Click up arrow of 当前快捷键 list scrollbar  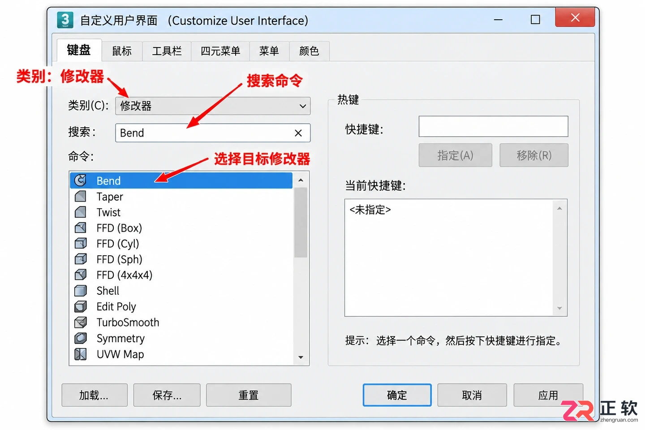click(x=559, y=209)
